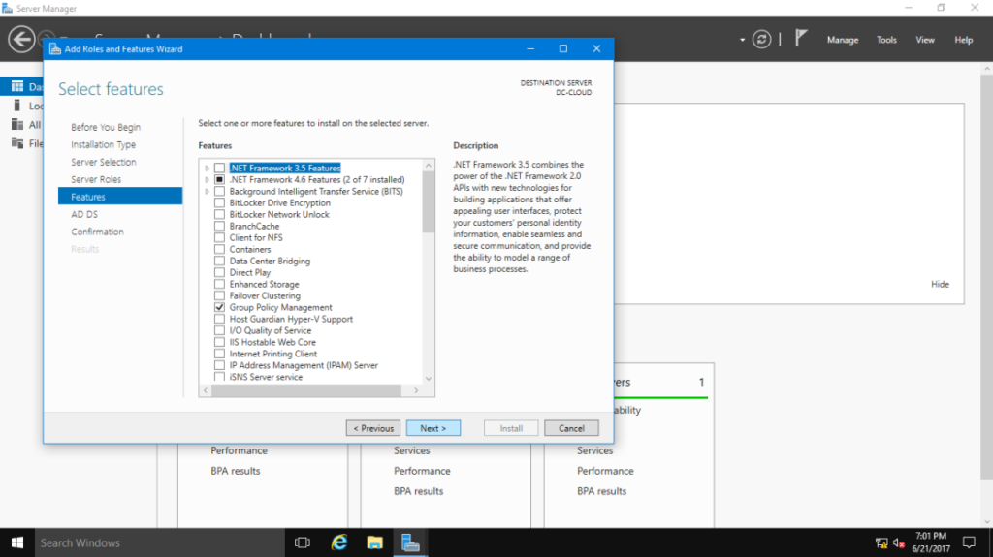This screenshot has width=993, height=557.
Task: Expand Background Intelligent Transfer Service node
Action: (207, 191)
